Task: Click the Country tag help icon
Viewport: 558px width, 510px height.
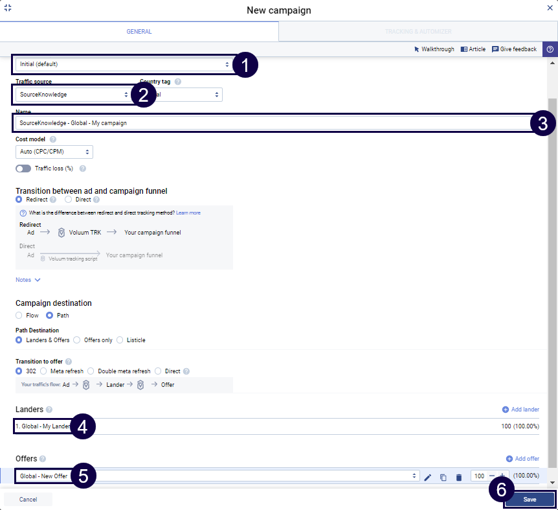Action: pos(178,82)
